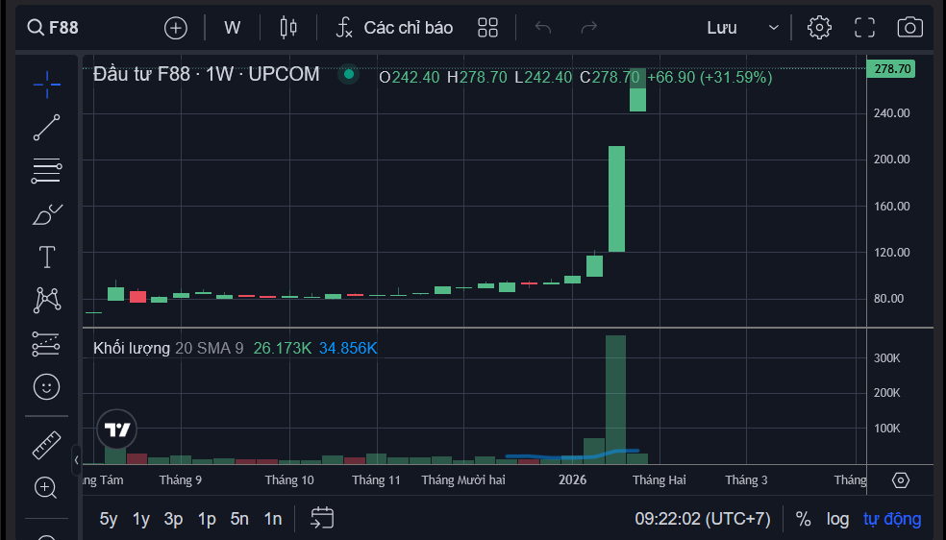Image resolution: width=946 pixels, height=540 pixels.
Task: Toggle percent scale on price axis
Action: pos(803,519)
